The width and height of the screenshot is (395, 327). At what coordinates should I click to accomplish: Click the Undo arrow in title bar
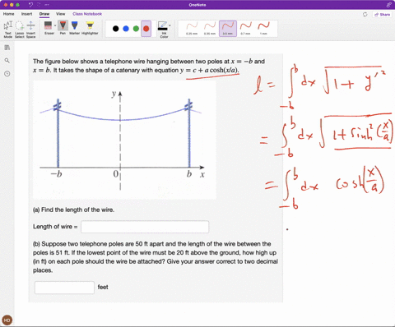click(30, 5)
